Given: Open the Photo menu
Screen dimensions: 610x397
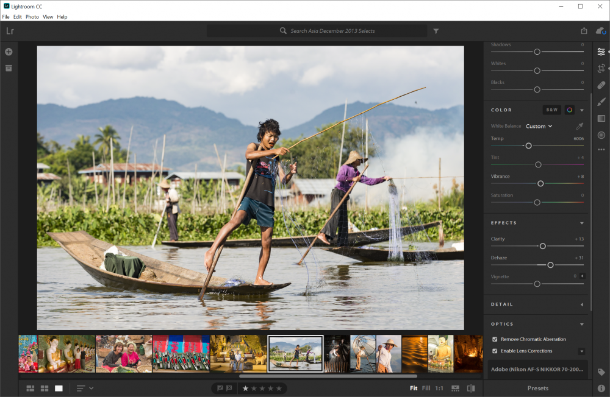Looking at the screenshot, I should tap(32, 16).
